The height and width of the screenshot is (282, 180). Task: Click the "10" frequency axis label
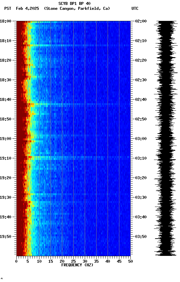[39, 261]
